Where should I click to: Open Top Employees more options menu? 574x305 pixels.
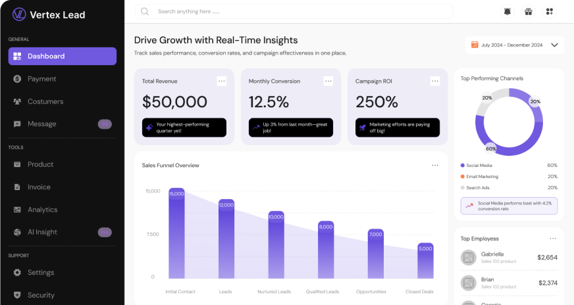[x=553, y=239]
